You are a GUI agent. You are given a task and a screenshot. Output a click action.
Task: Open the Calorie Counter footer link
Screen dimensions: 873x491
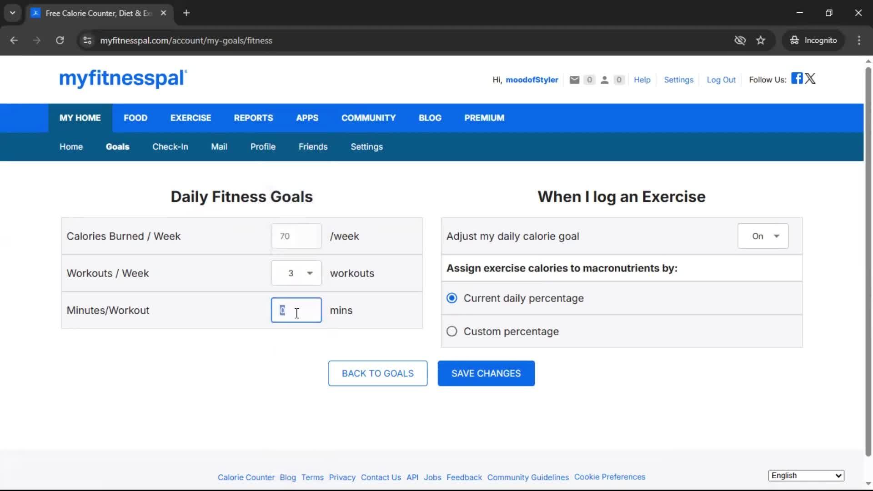click(246, 477)
